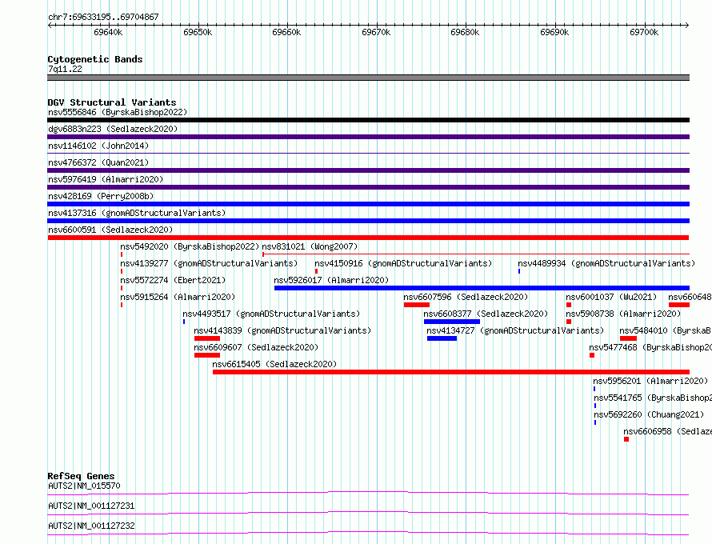Click nsv428169 (Perry2008b) label
The image size is (712, 544).
pyautogui.click(x=101, y=196)
